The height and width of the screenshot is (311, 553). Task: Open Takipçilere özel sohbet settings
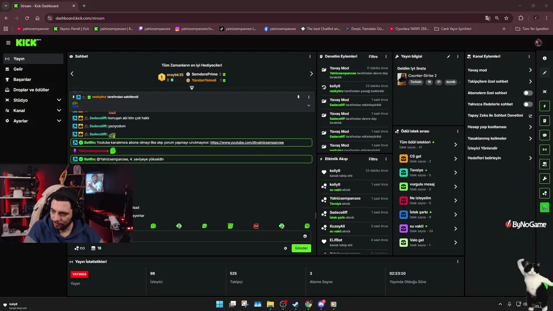[x=499, y=81]
